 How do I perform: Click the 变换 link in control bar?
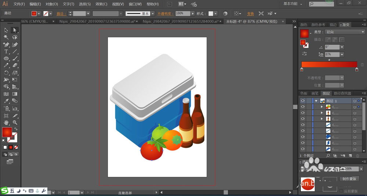(250, 14)
